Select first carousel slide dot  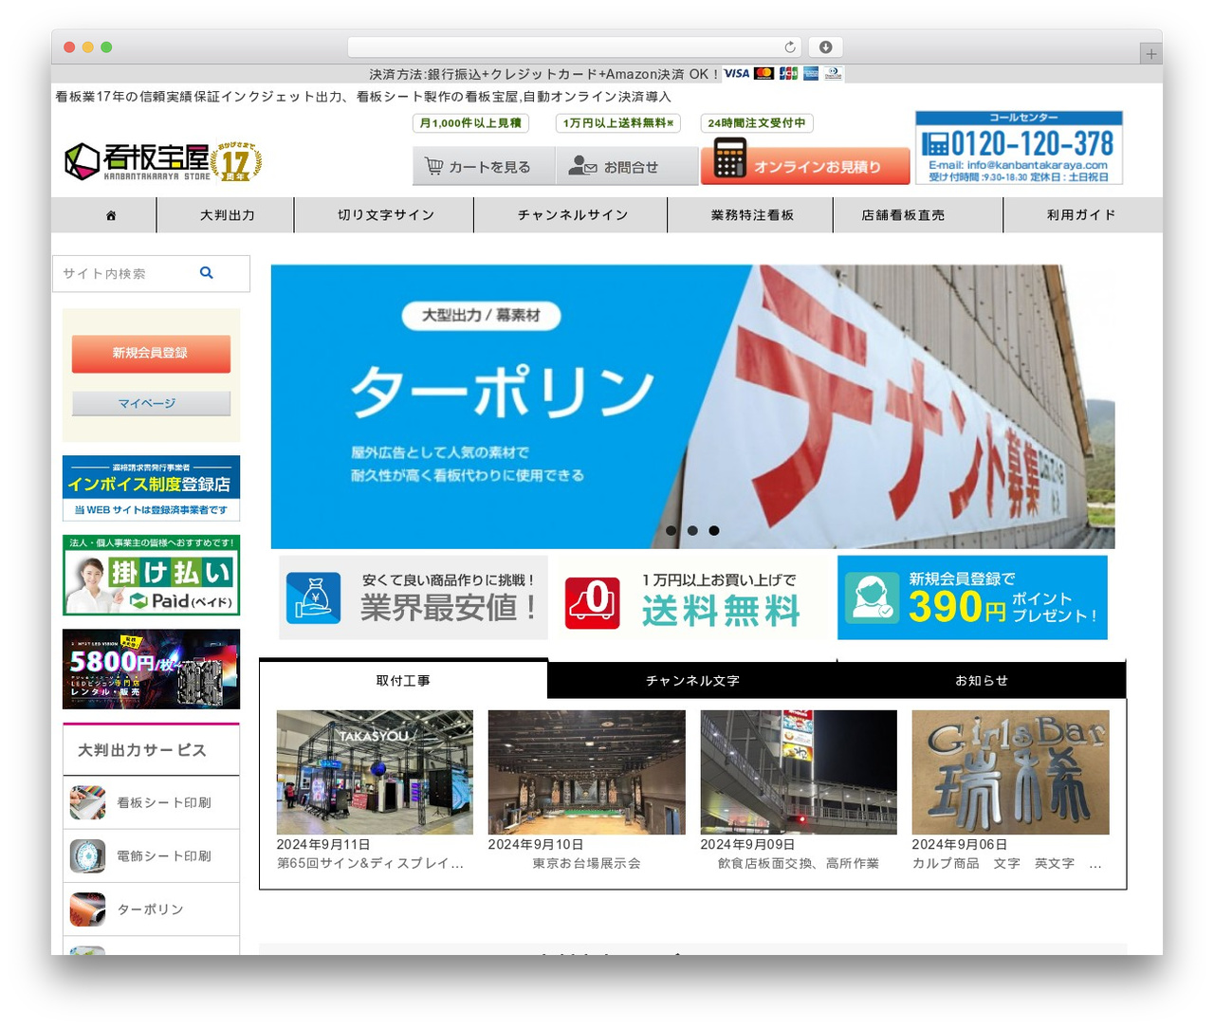pyautogui.click(x=671, y=531)
